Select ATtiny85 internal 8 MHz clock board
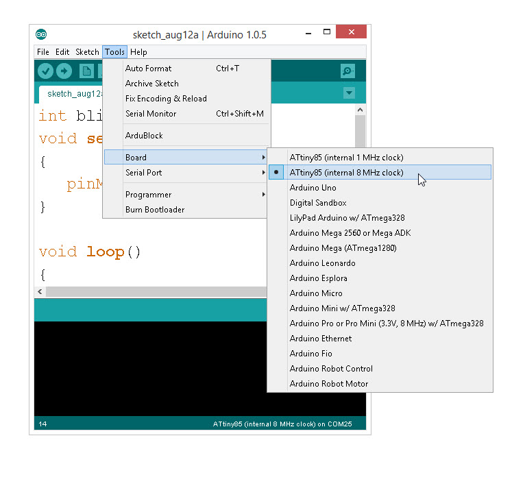The width and height of the screenshot is (525, 499). click(x=380, y=172)
